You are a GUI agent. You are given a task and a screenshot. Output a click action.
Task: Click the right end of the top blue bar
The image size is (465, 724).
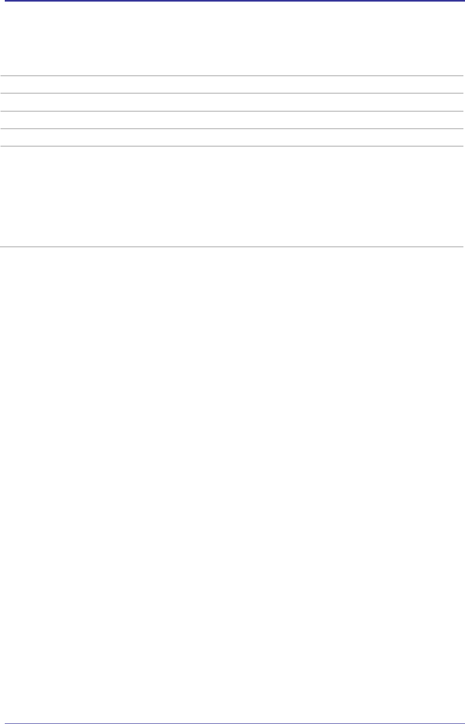pos(460,1)
